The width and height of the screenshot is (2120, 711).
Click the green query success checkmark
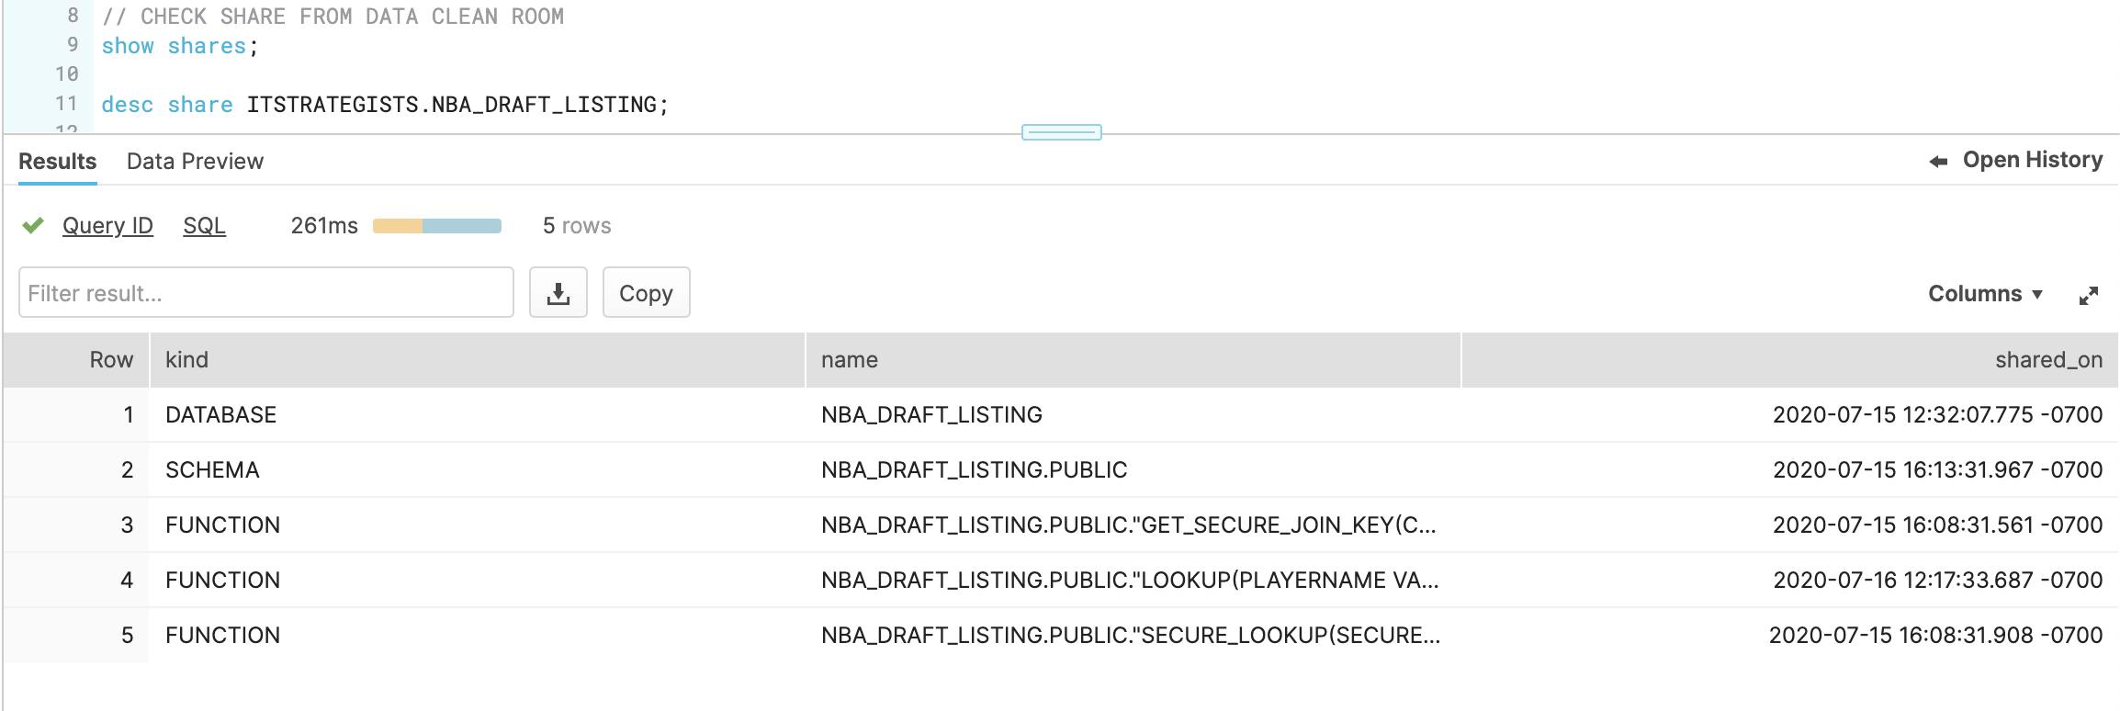(x=33, y=225)
